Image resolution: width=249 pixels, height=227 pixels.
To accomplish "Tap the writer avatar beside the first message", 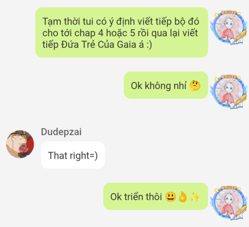I will click(x=229, y=27).
